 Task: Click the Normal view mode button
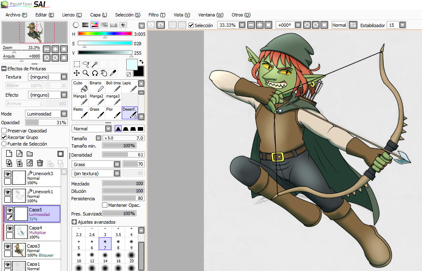[339, 25]
